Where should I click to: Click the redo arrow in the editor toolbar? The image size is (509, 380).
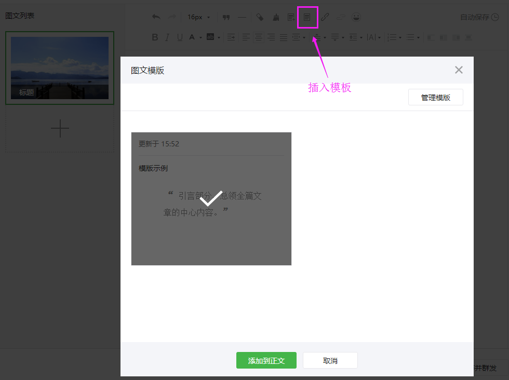pyautogui.click(x=172, y=17)
